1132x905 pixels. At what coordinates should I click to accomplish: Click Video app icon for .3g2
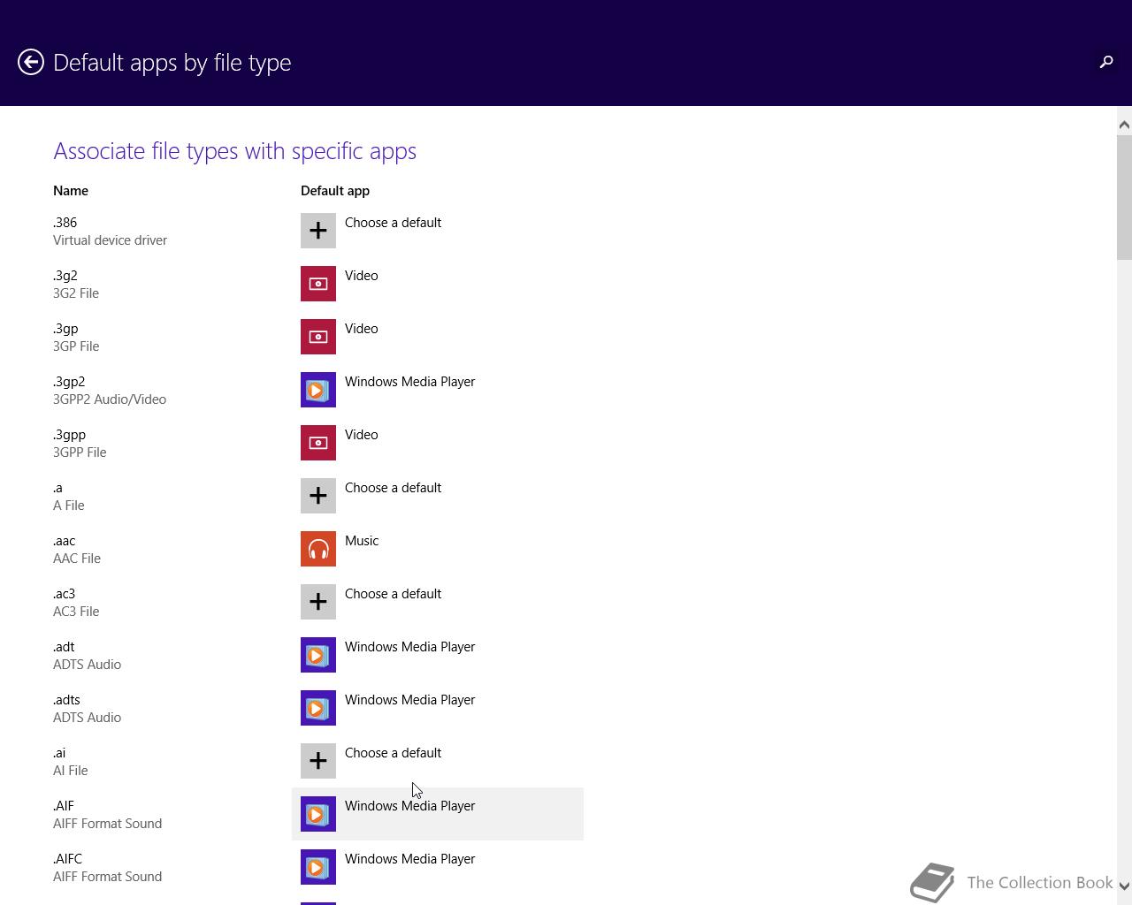pyautogui.click(x=318, y=284)
